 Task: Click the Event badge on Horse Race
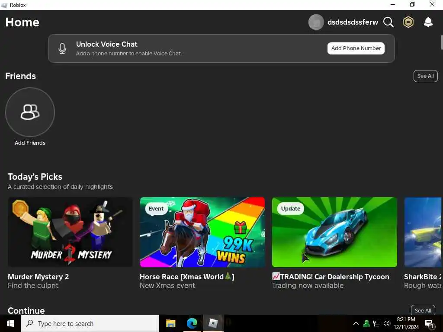[156, 209]
